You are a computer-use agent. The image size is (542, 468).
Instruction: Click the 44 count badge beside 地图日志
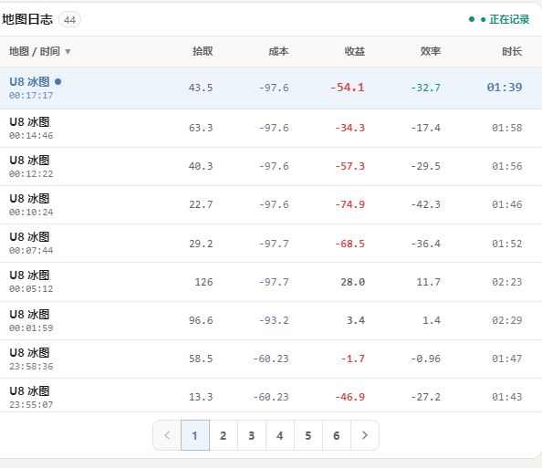pos(69,20)
